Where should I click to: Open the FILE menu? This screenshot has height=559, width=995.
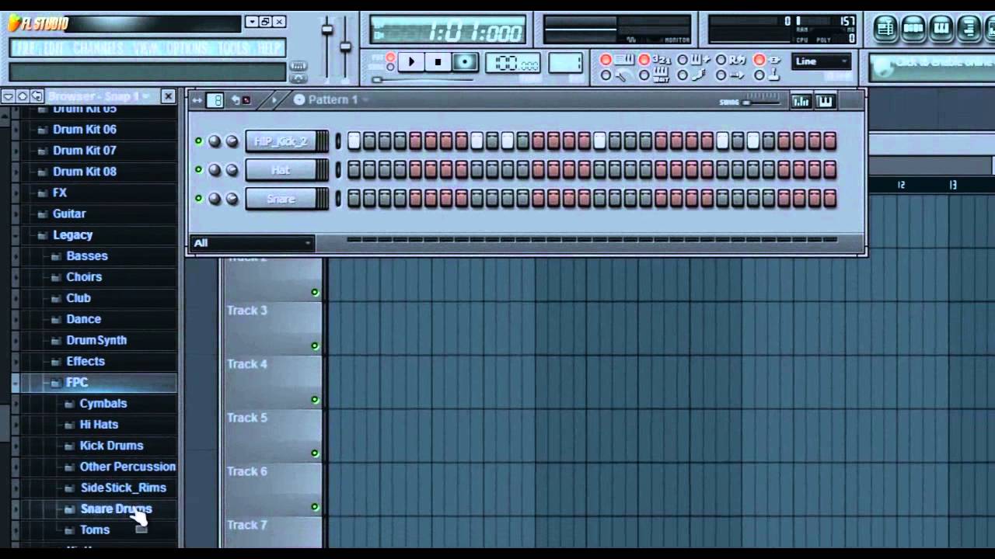click(25, 48)
